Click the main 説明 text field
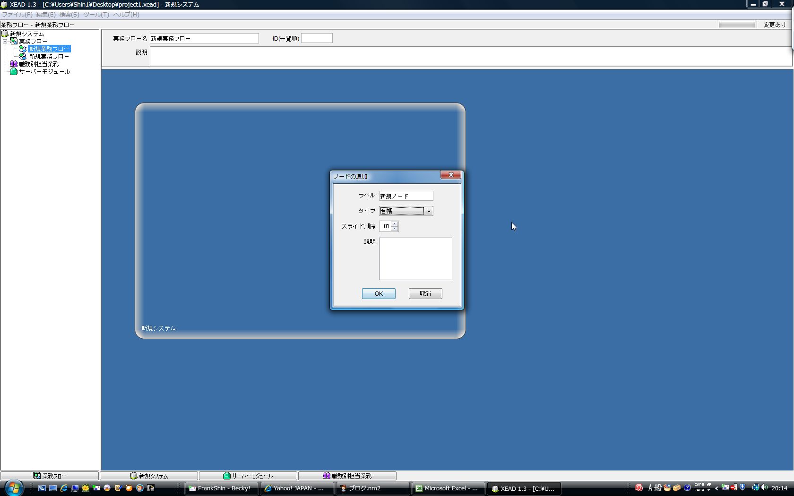The width and height of the screenshot is (794, 496). coord(471,56)
